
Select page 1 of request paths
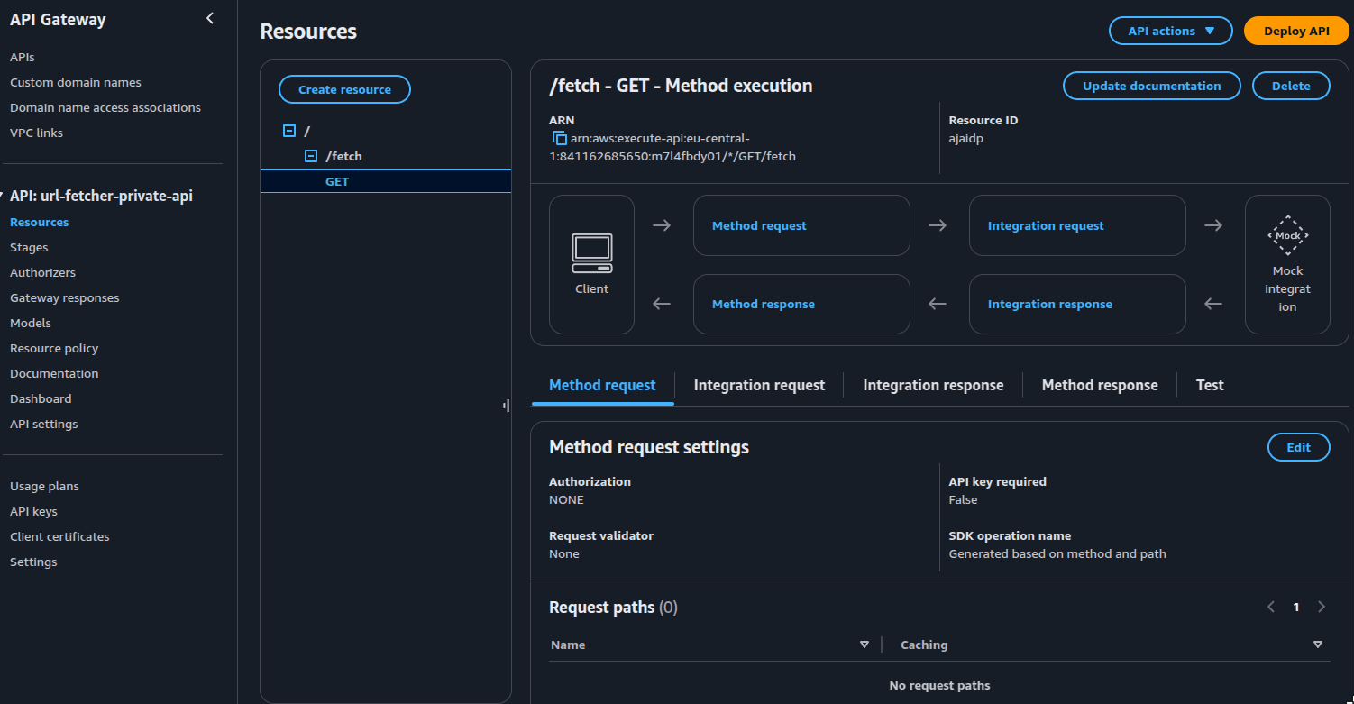[1296, 607]
